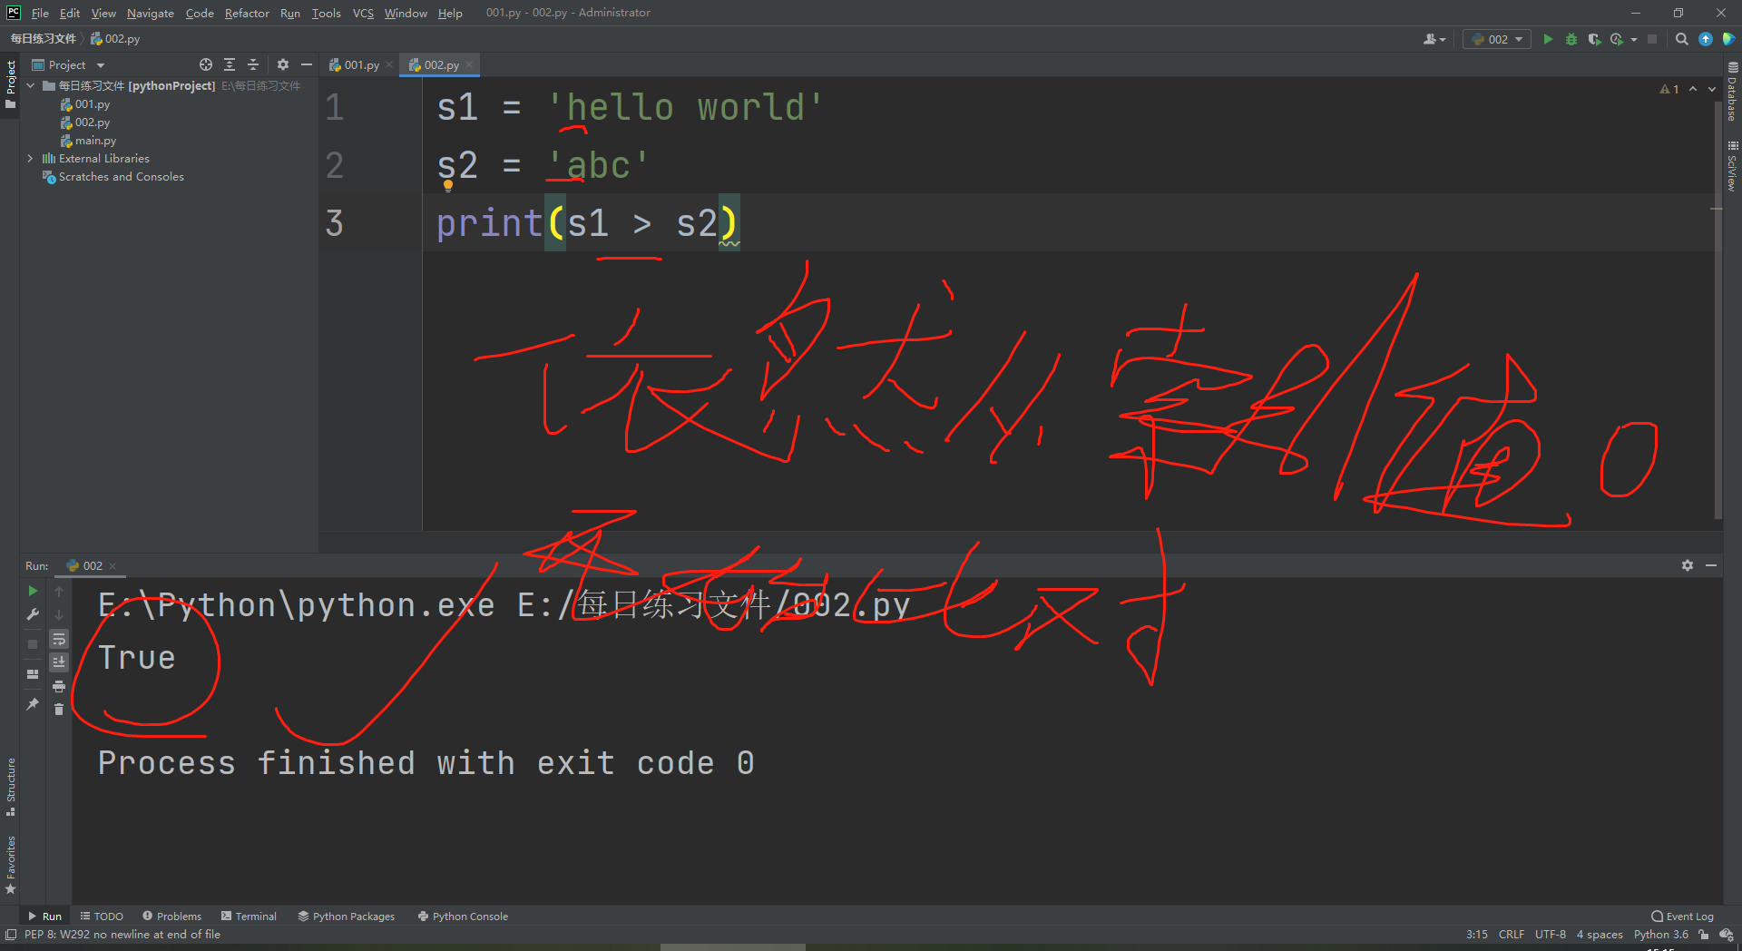Expand the External Libraries node
1742x951 pixels.
tap(31, 158)
